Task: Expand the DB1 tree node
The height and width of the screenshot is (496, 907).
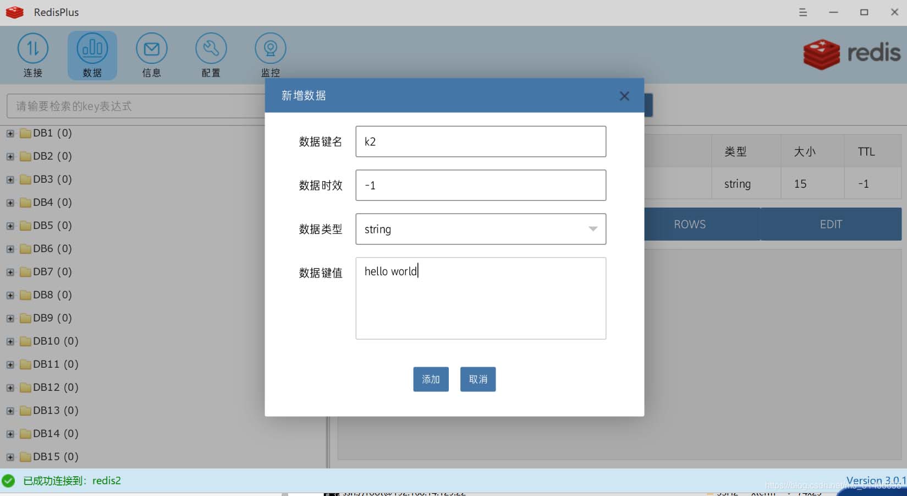Action: point(10,133)
